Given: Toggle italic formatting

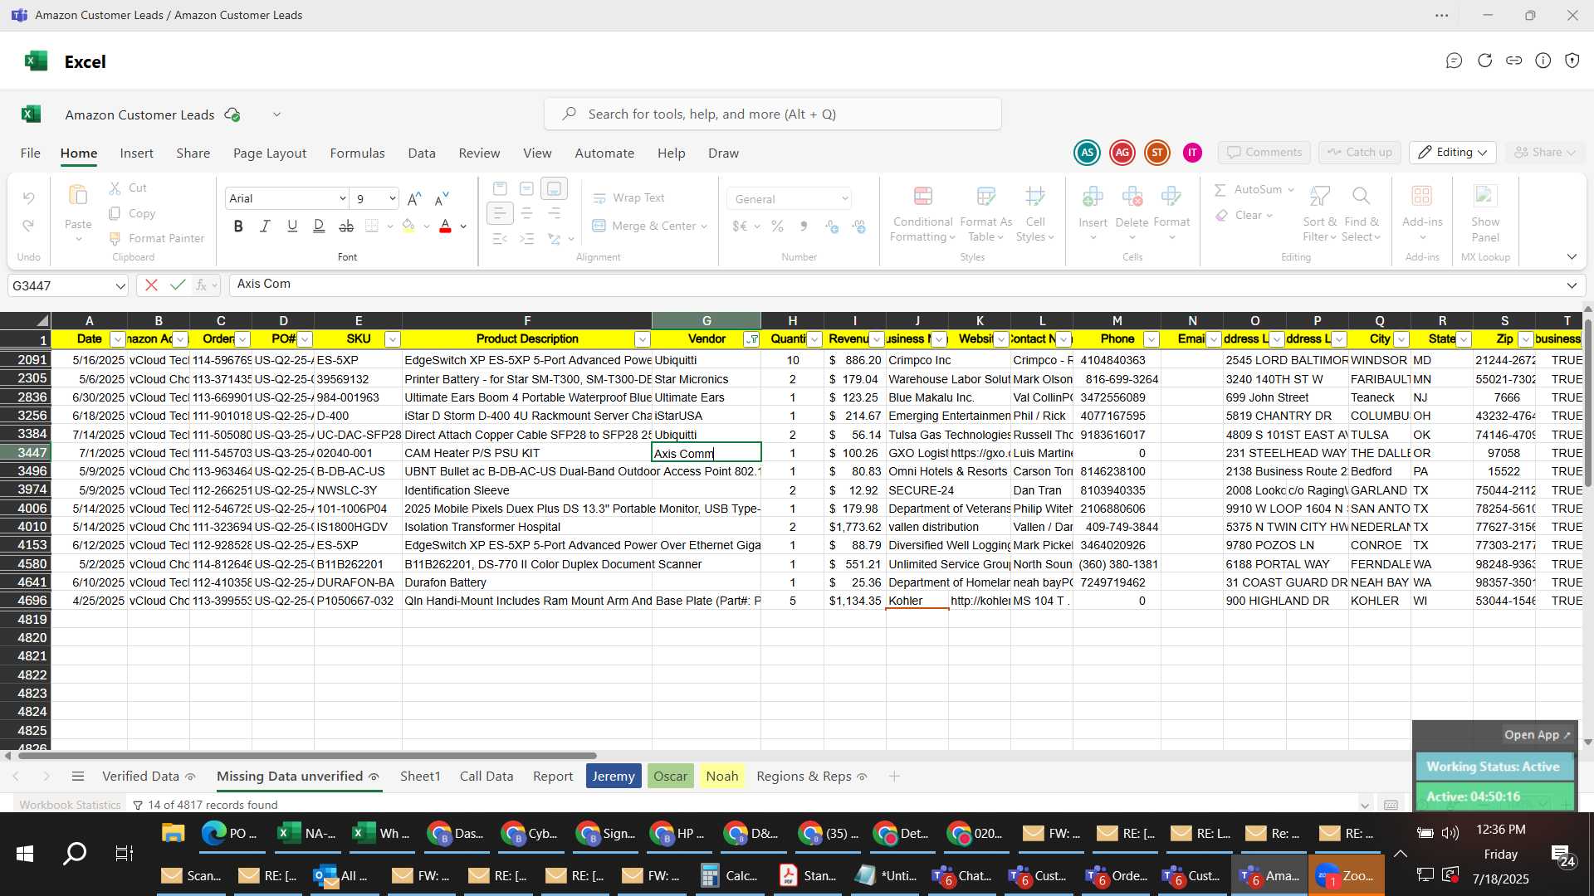Looking at the screenshot, I should 265,226.
